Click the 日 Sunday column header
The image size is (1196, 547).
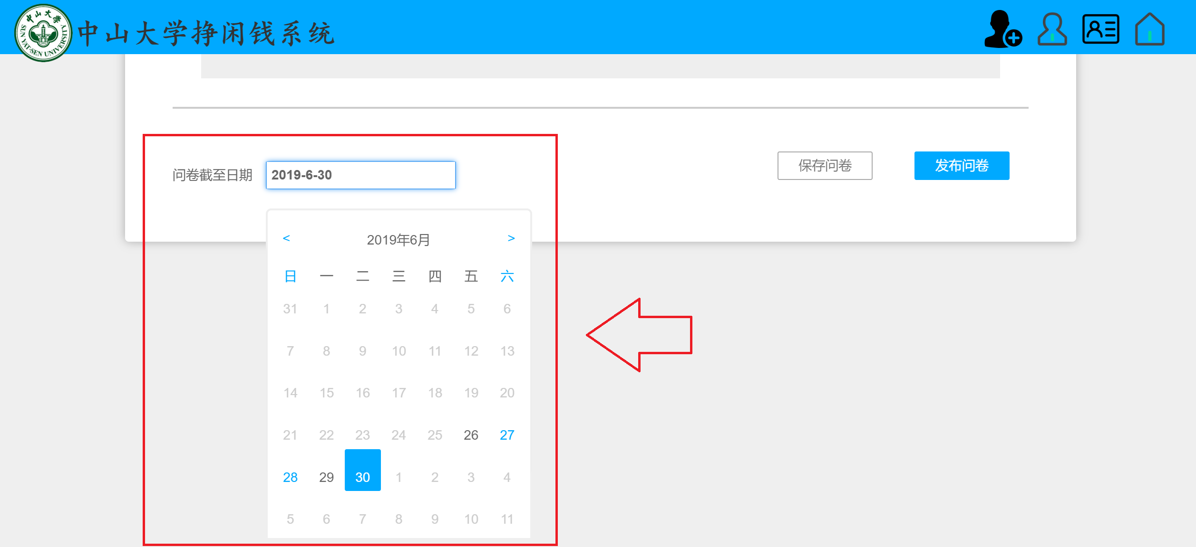(x=291, y=276)
